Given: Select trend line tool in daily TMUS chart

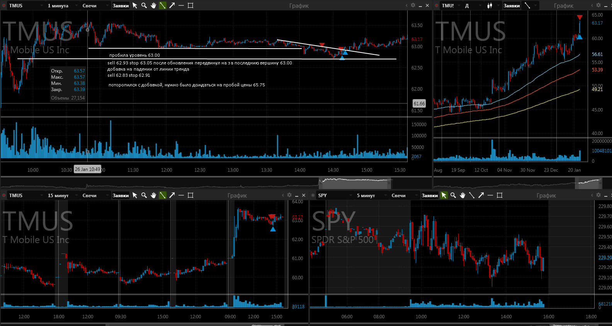Looking at the screenshot, I should click(x=527, y=5).
